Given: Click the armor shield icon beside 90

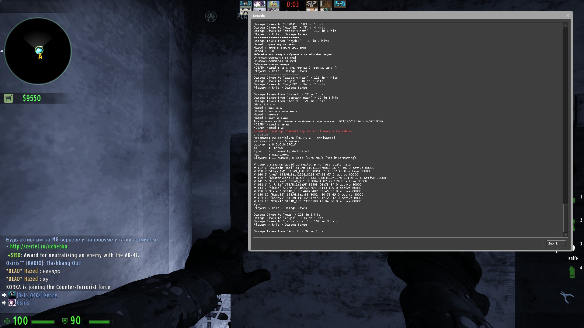Looking at the screenshot, I should coord(64,321).
